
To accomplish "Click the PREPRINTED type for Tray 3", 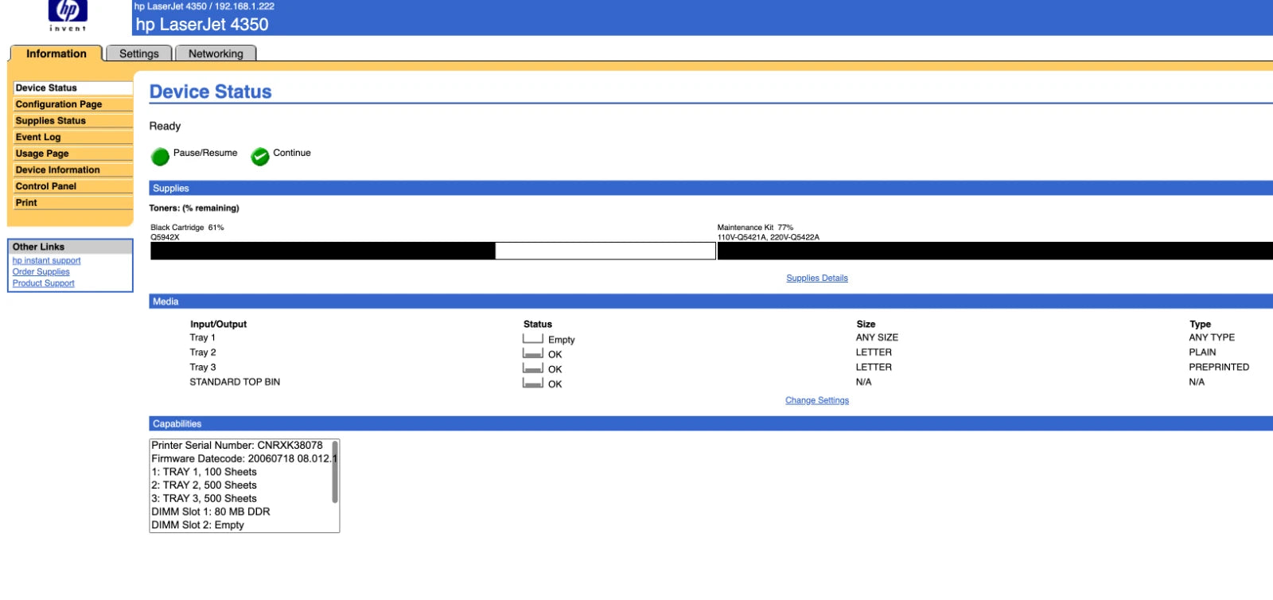I will [x=1219, y=368].
